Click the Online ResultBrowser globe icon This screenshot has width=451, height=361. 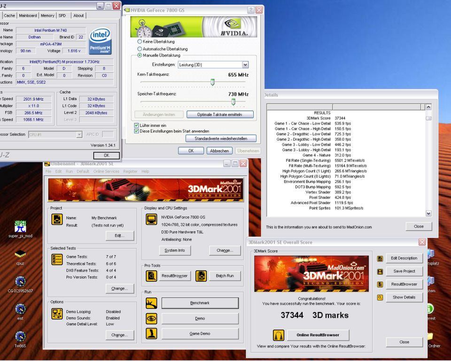(279, 335)
